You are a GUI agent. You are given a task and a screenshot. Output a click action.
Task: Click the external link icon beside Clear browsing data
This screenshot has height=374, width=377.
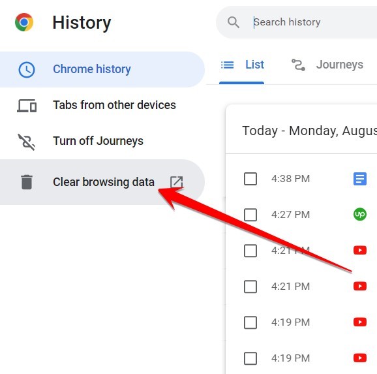point(177,182)
